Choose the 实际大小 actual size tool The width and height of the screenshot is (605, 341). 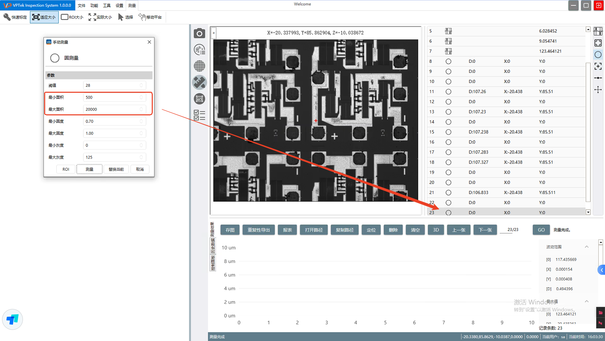coord(100,17)
